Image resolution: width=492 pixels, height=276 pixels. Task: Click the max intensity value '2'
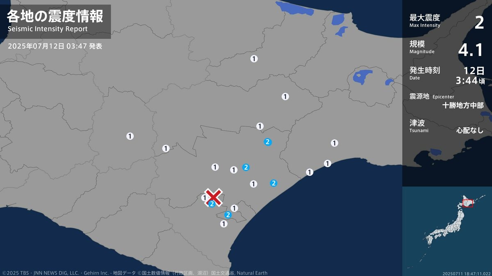click(479, 23)
